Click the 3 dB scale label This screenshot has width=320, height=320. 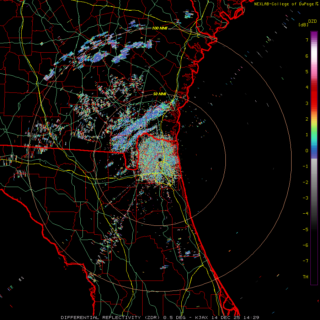click(307, 103)
